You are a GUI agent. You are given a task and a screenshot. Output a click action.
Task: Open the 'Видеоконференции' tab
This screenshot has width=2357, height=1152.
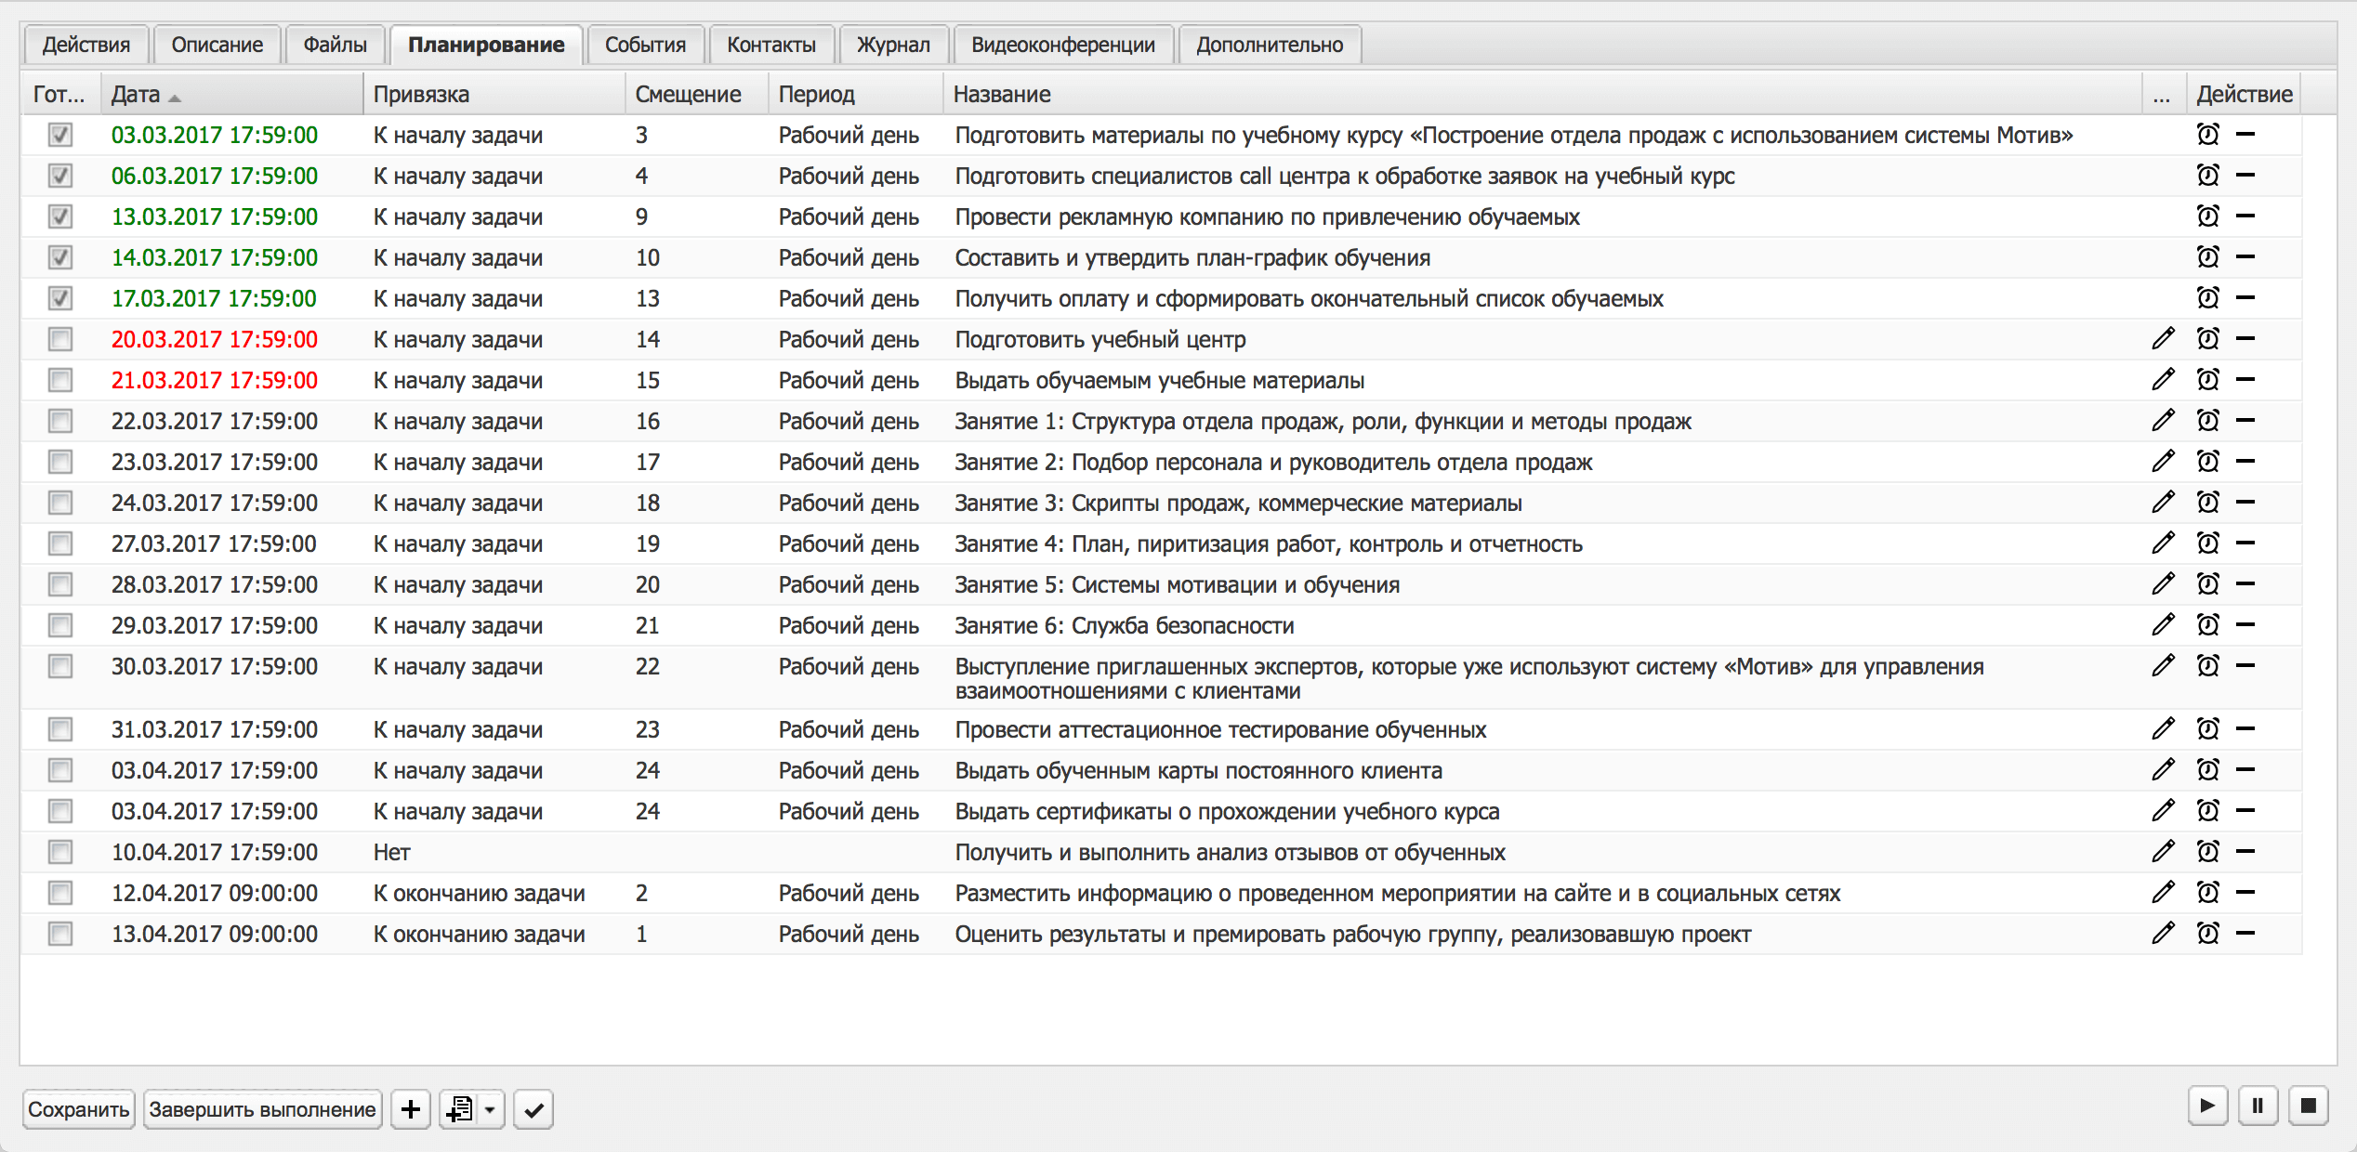tap(1063, 45)
